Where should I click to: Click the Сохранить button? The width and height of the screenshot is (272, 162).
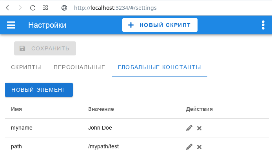pyautogui.click(x=45, y=48)
